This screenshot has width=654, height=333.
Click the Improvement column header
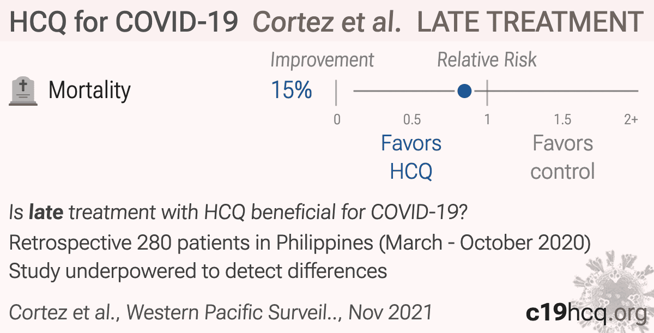[x=322, y=60]
